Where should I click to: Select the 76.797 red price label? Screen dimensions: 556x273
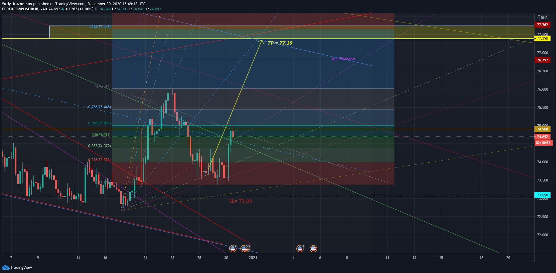tap(542, 60)
